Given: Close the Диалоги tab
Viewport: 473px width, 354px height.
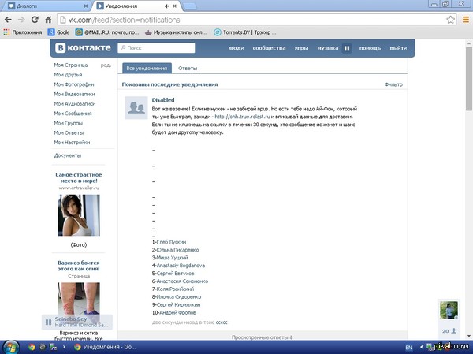Looking at the screenshot, I should tap(86, 6).
